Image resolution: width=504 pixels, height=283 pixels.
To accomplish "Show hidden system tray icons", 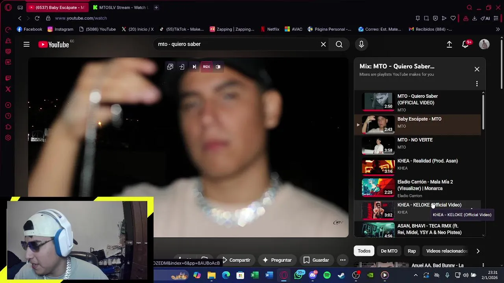I will coord(415,275).
